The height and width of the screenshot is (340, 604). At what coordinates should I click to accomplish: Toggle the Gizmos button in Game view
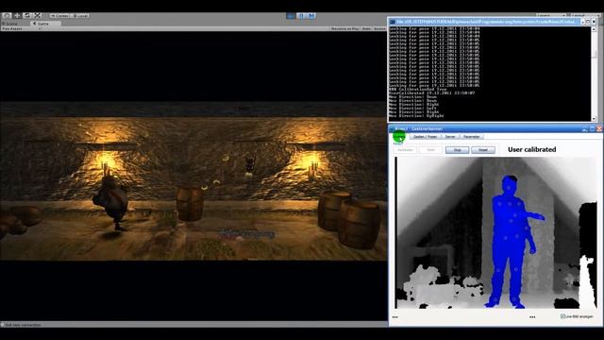coord(379,28)
